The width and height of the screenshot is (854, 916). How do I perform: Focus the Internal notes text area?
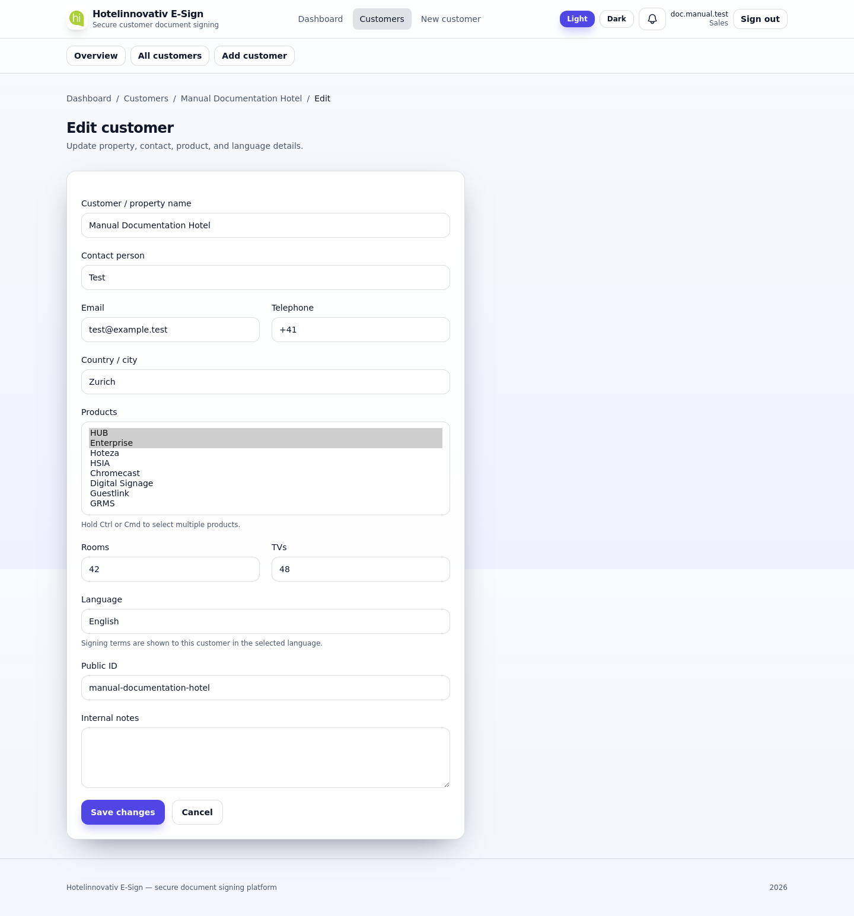click(266, 758)
